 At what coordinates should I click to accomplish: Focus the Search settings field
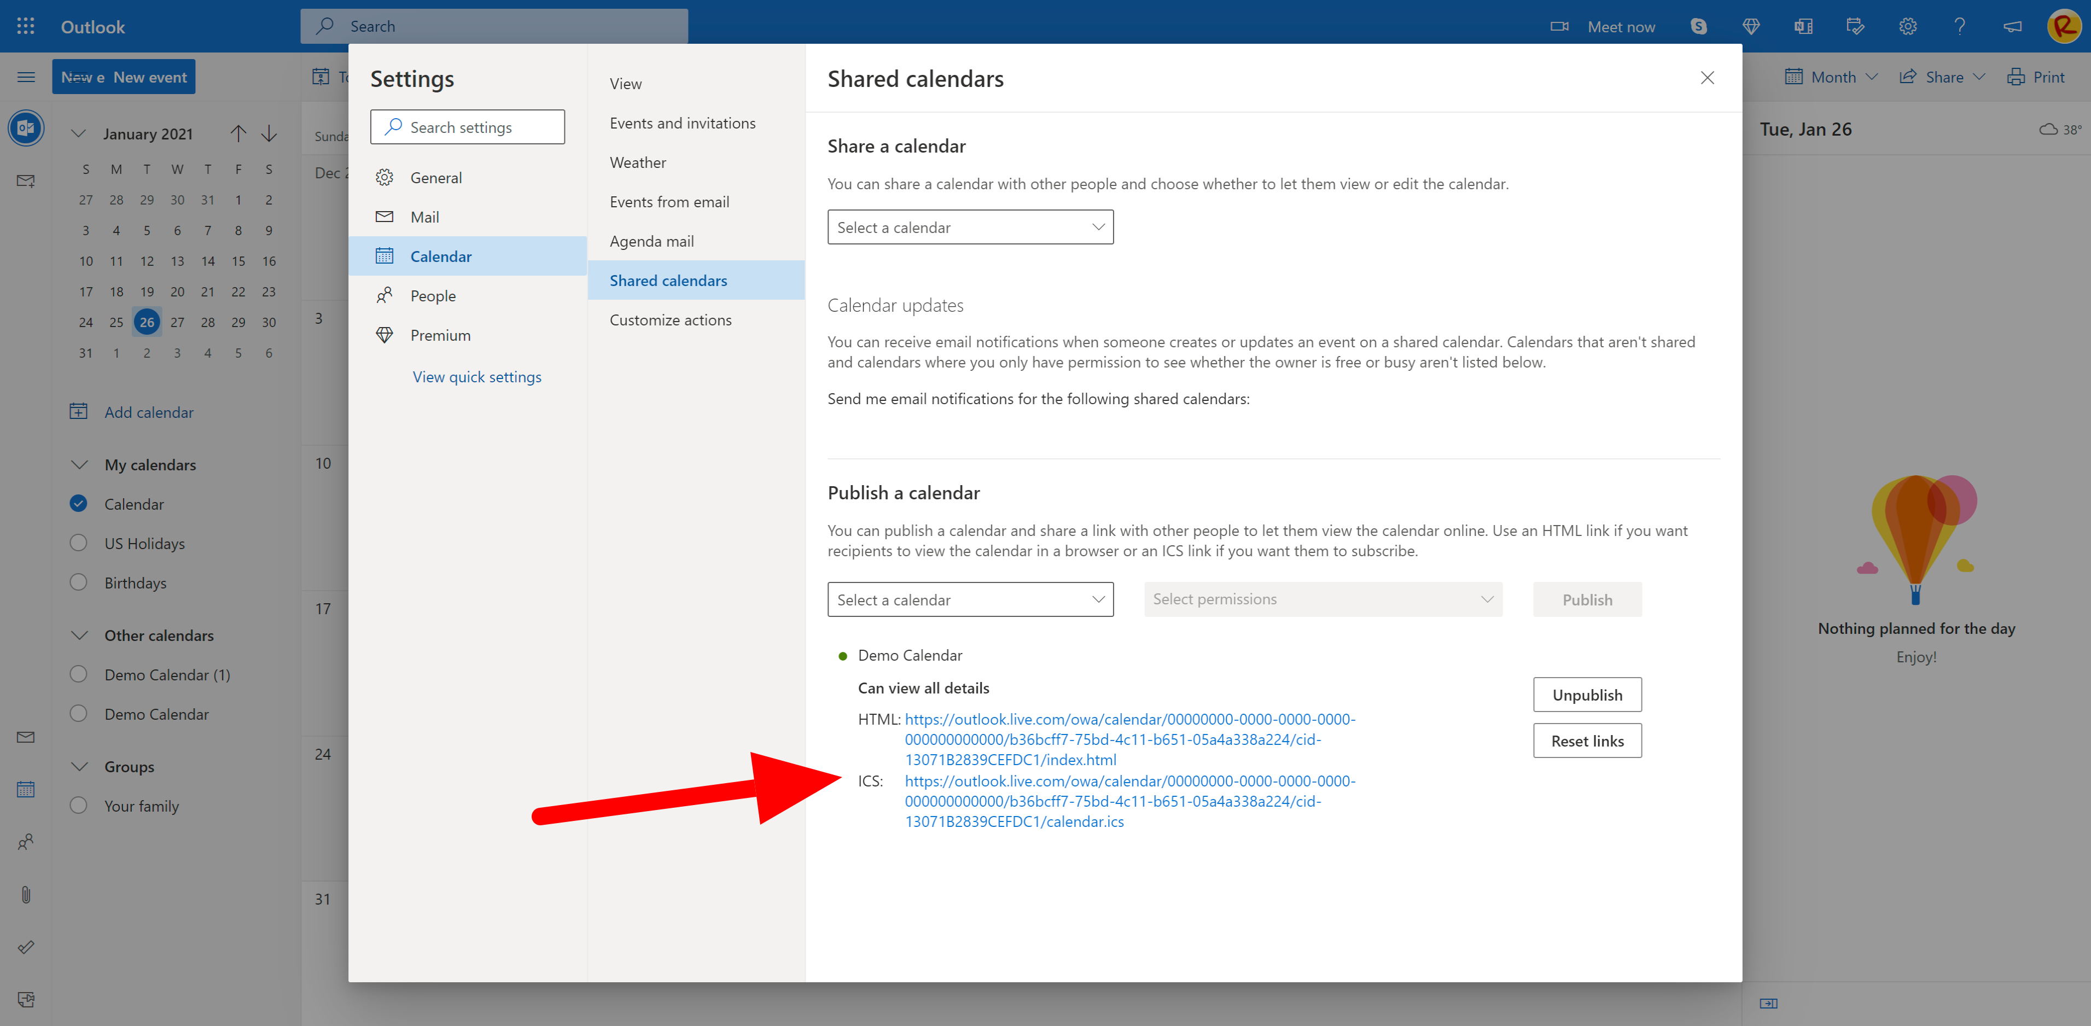pos(468,127)
